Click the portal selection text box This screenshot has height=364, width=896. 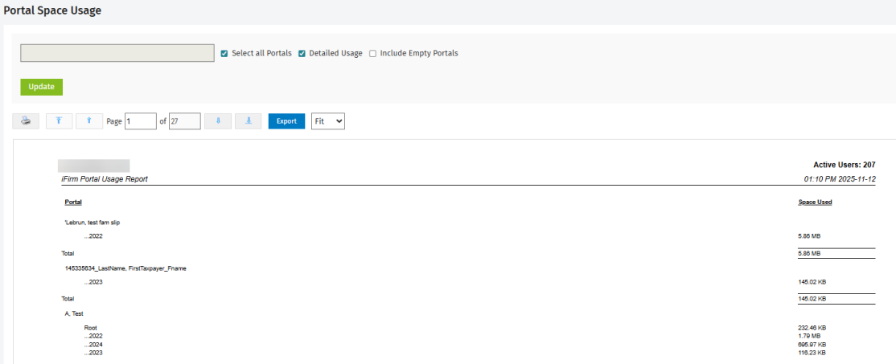point(117,53)
